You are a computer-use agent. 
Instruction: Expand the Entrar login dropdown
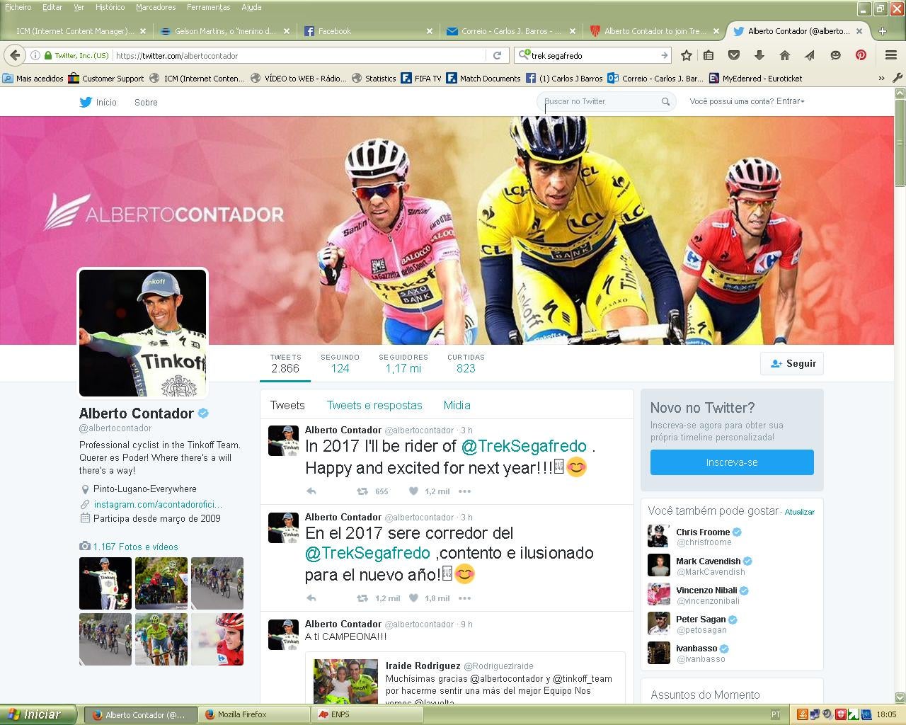coord(790,101)
